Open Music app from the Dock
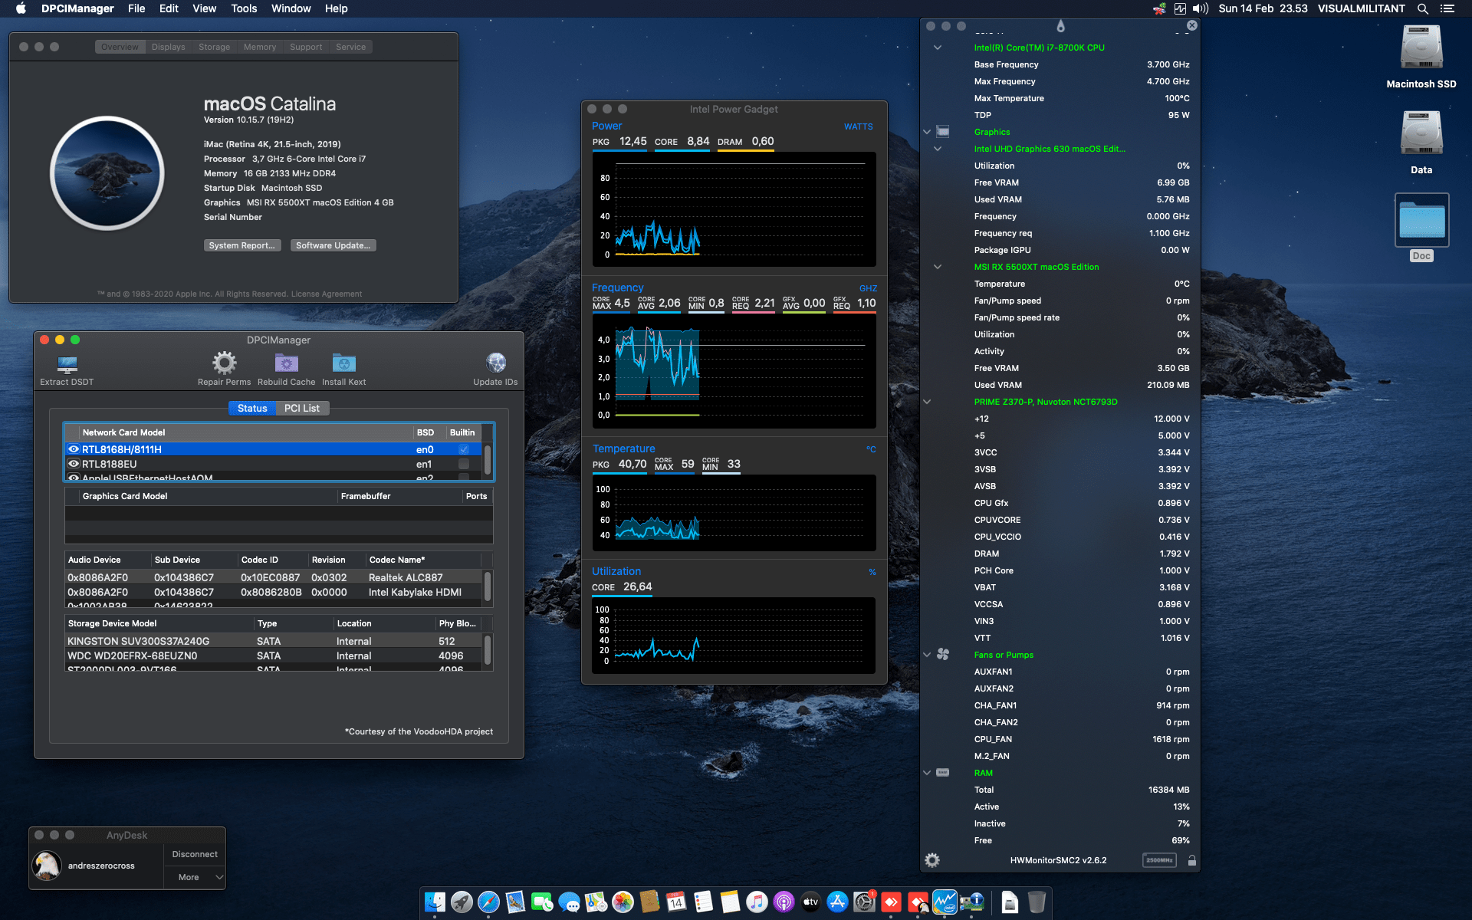 coord(757,902)
